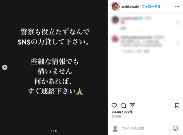Go to previous slide with left arrow
The image size is (183, 135).
click(x=5, y=67)
